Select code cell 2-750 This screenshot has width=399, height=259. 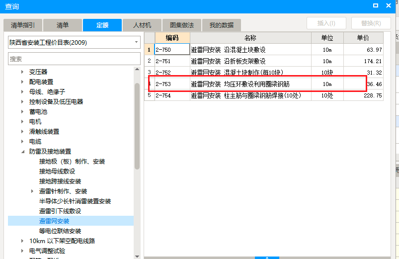coord(172,49)
